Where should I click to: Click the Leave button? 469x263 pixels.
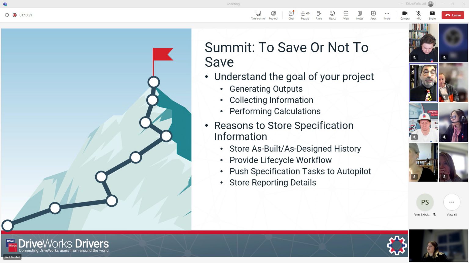pos(453,15)
